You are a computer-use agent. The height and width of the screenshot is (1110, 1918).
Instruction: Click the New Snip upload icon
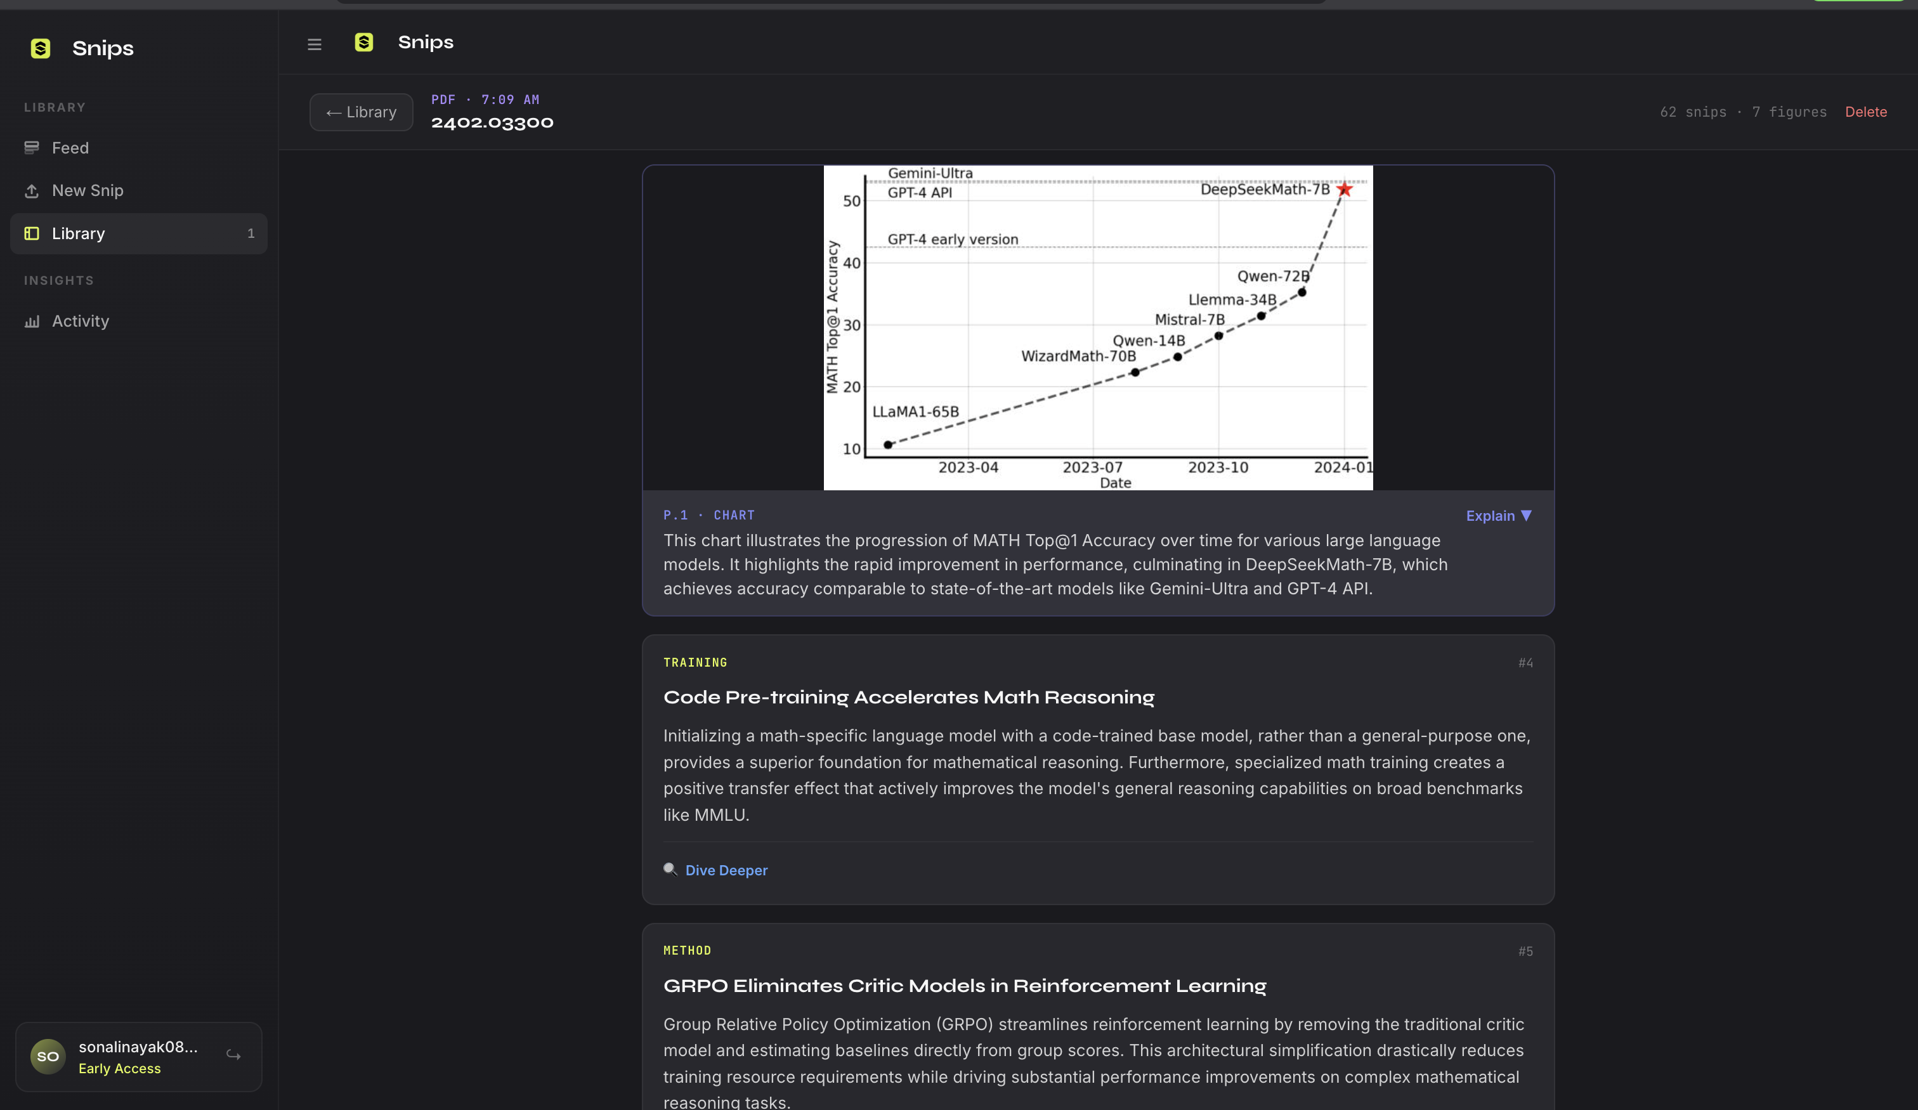click(x=31, y=190)
